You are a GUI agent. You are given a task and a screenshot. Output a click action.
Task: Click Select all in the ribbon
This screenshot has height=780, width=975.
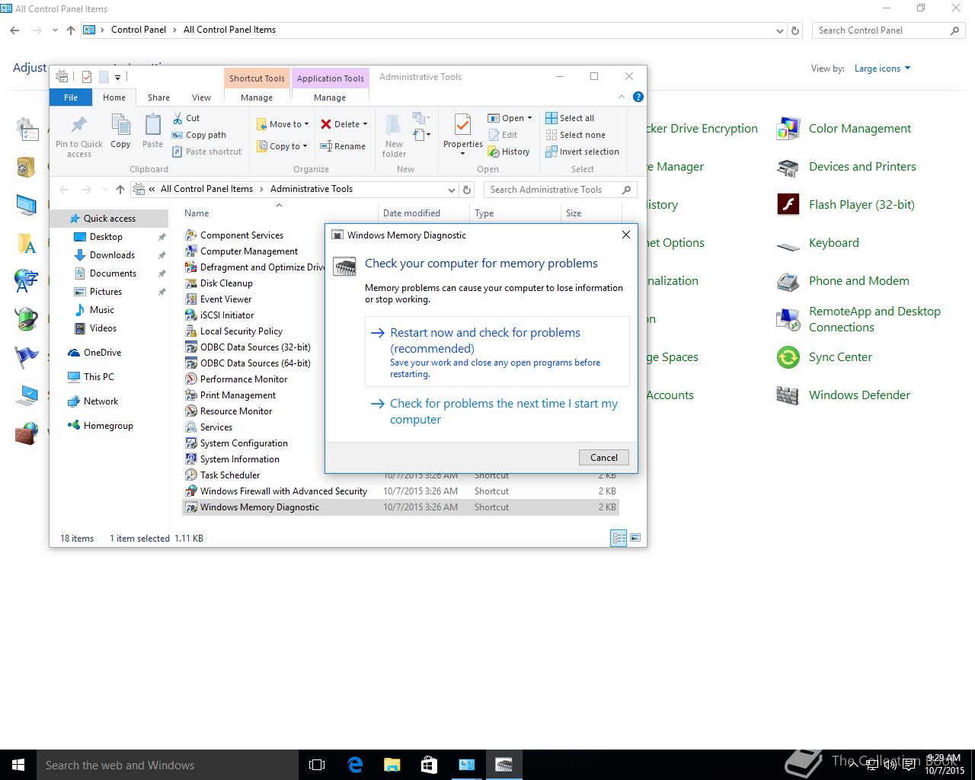(570, 118)
